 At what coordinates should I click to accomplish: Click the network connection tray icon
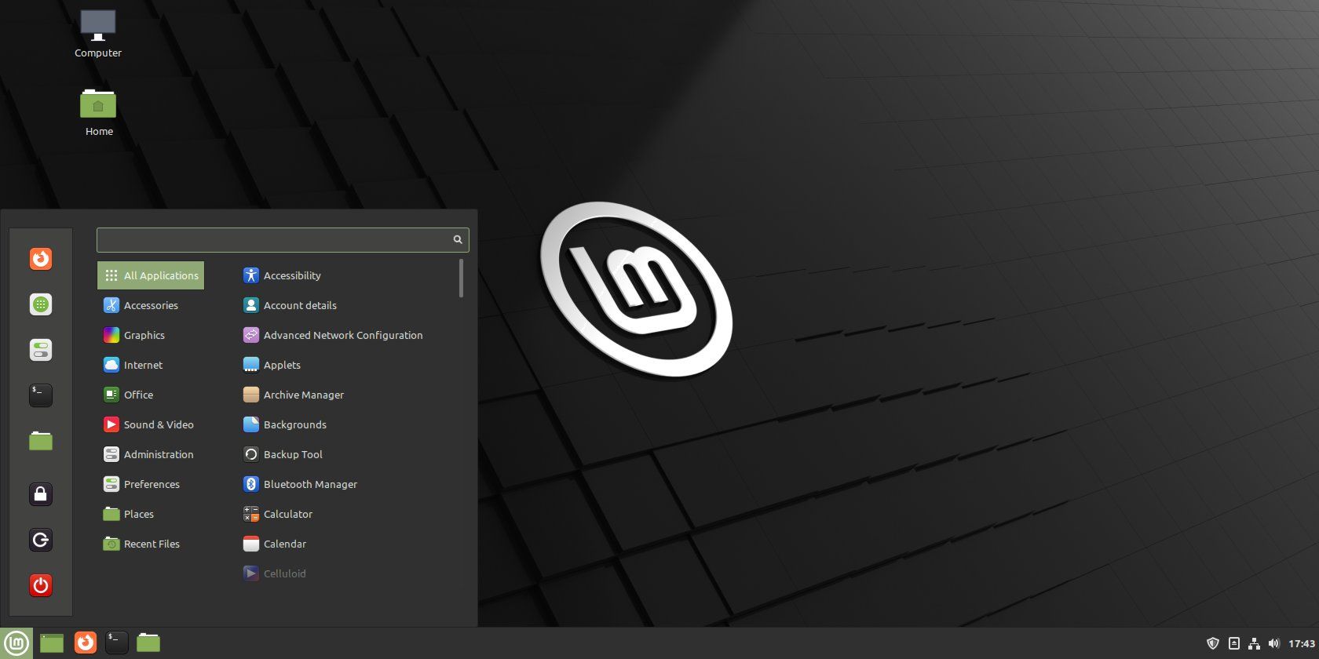1254,643
